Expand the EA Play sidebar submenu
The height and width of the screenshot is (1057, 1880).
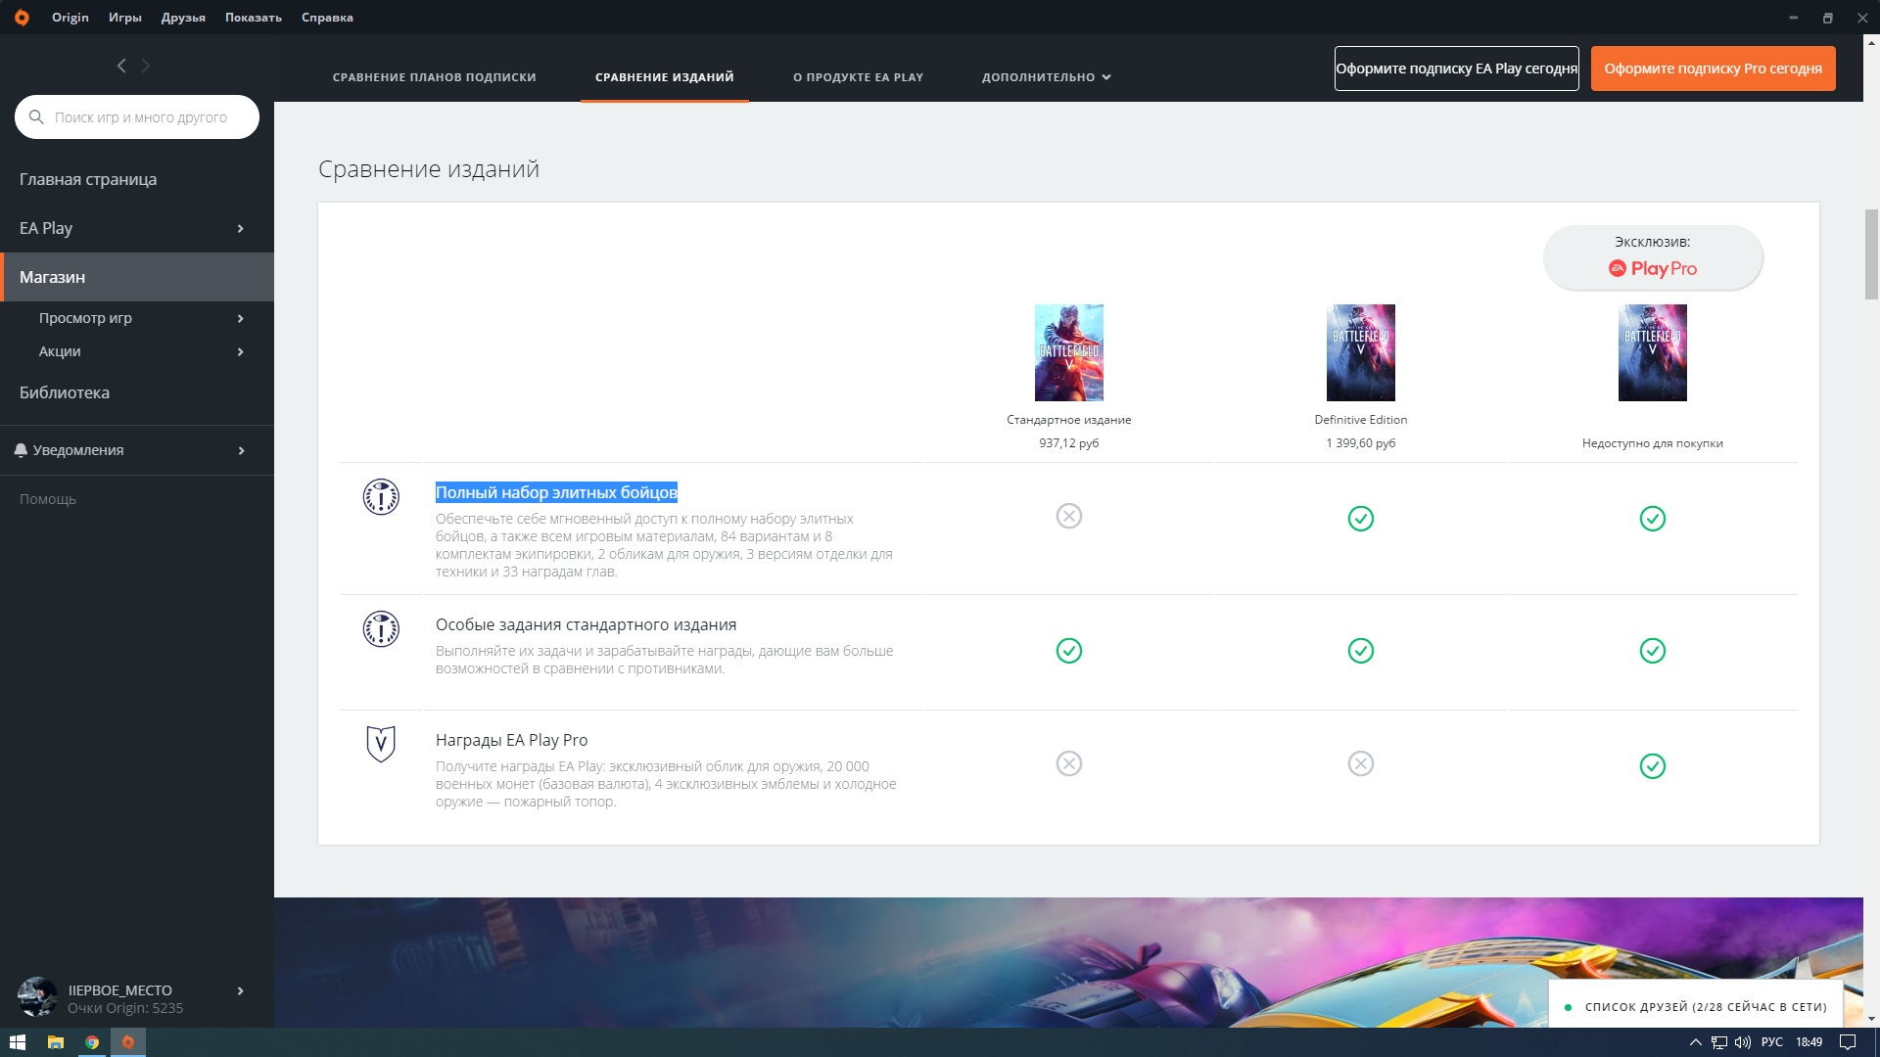(240, 229)
